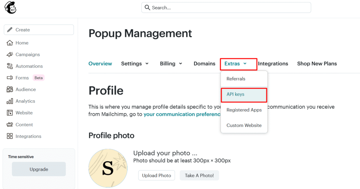Click the Content image icon in sidebar
360x189 pixels.
click(10, 124)
